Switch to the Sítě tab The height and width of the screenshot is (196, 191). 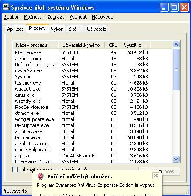tap(75, 29)
